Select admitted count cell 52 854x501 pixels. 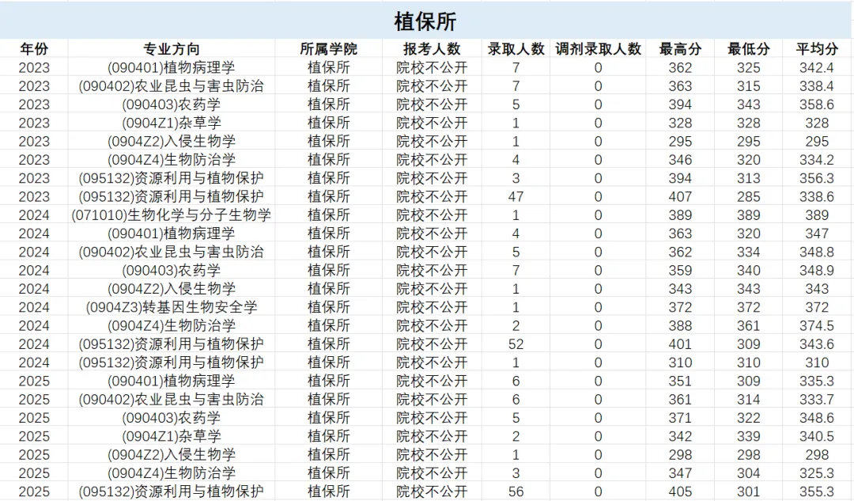point(516,344)
